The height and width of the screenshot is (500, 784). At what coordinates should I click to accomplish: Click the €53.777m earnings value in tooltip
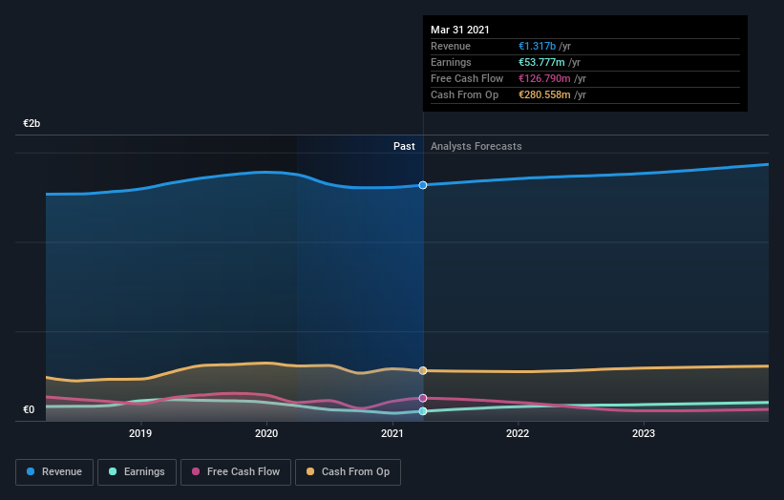pos(541,62)
